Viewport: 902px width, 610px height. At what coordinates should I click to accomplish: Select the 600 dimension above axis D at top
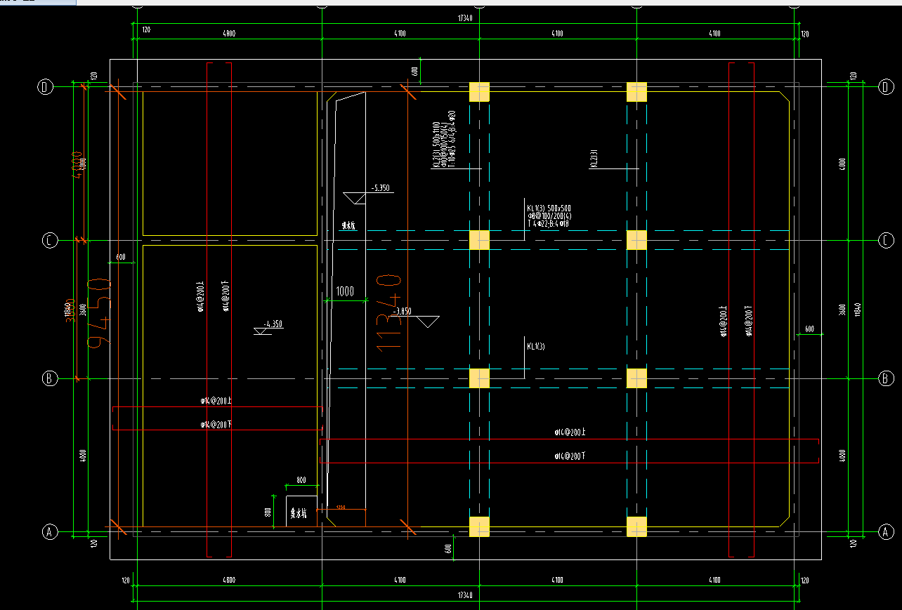click(414, 72)
